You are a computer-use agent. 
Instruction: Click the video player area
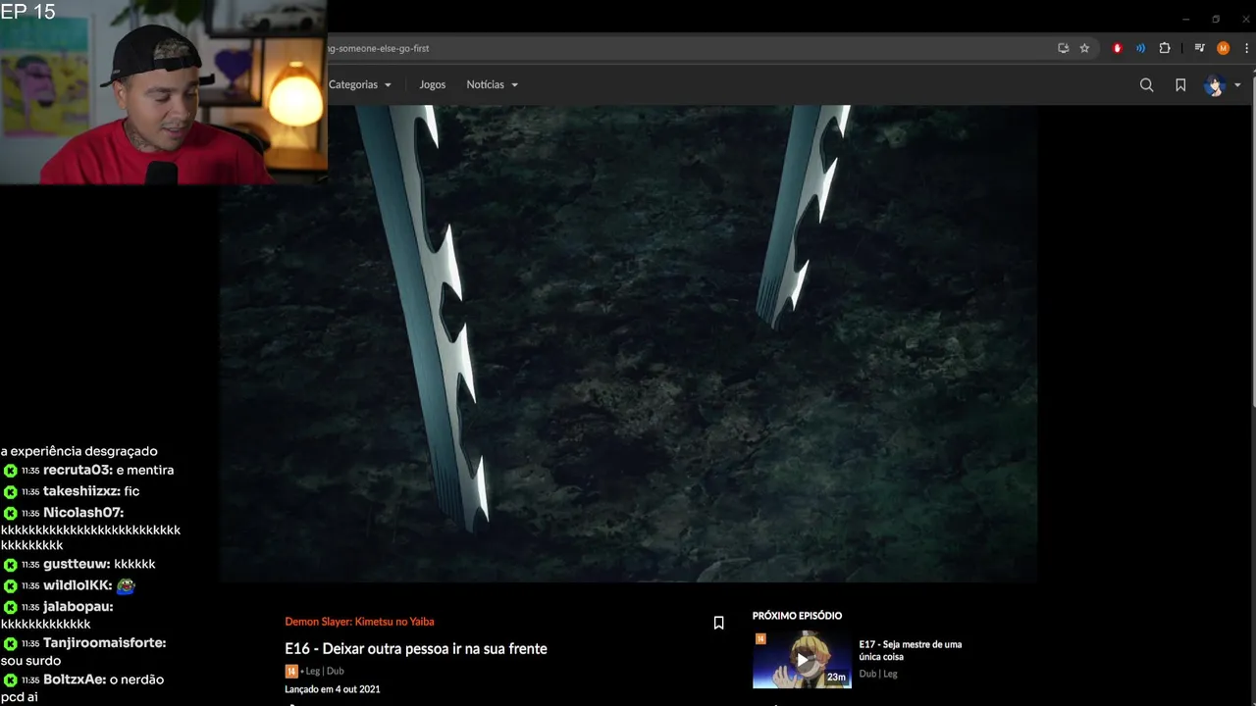click(x=628, y=343)
